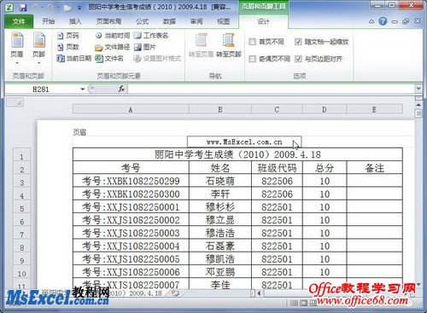This screenshot has width=427, height=313.
Task: Insert 图片 picture into header
Action: point(144,47)
